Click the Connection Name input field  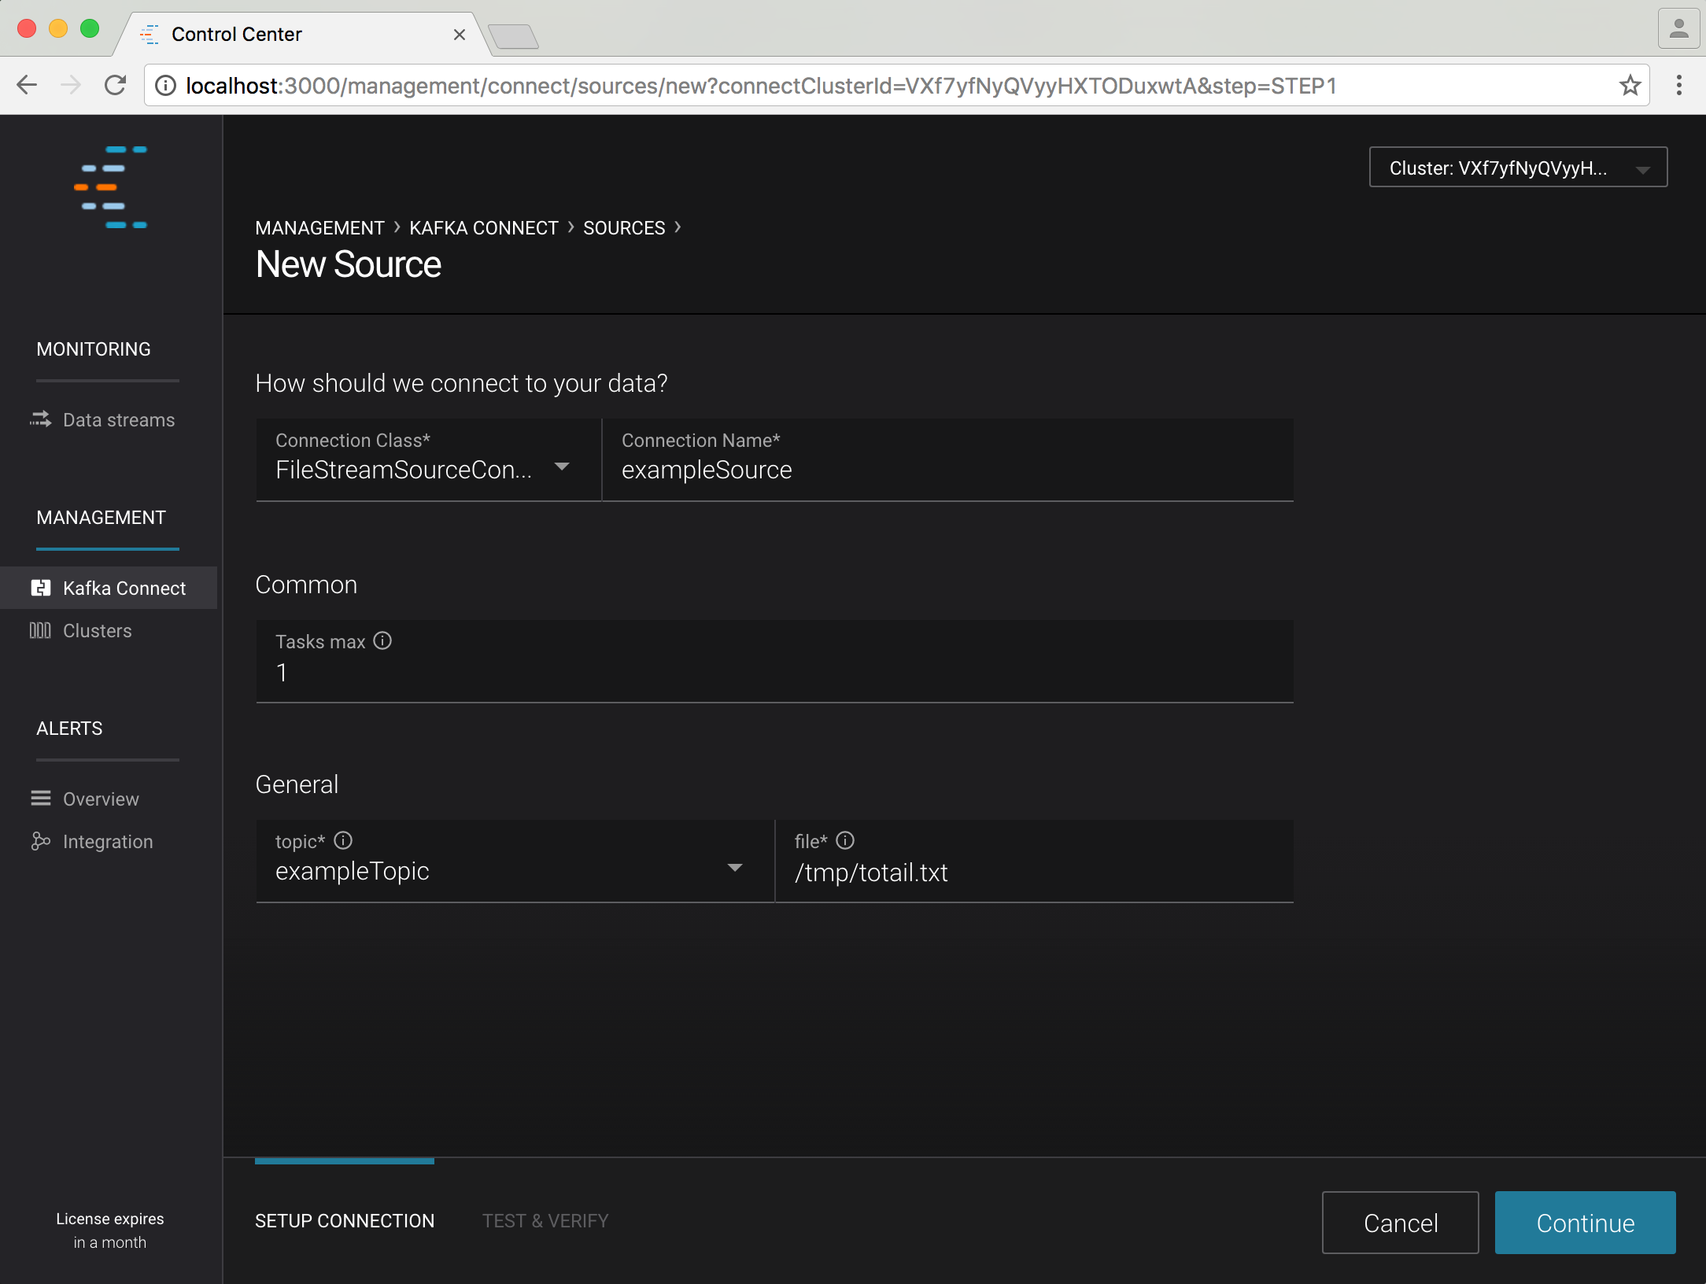[947, 470]
